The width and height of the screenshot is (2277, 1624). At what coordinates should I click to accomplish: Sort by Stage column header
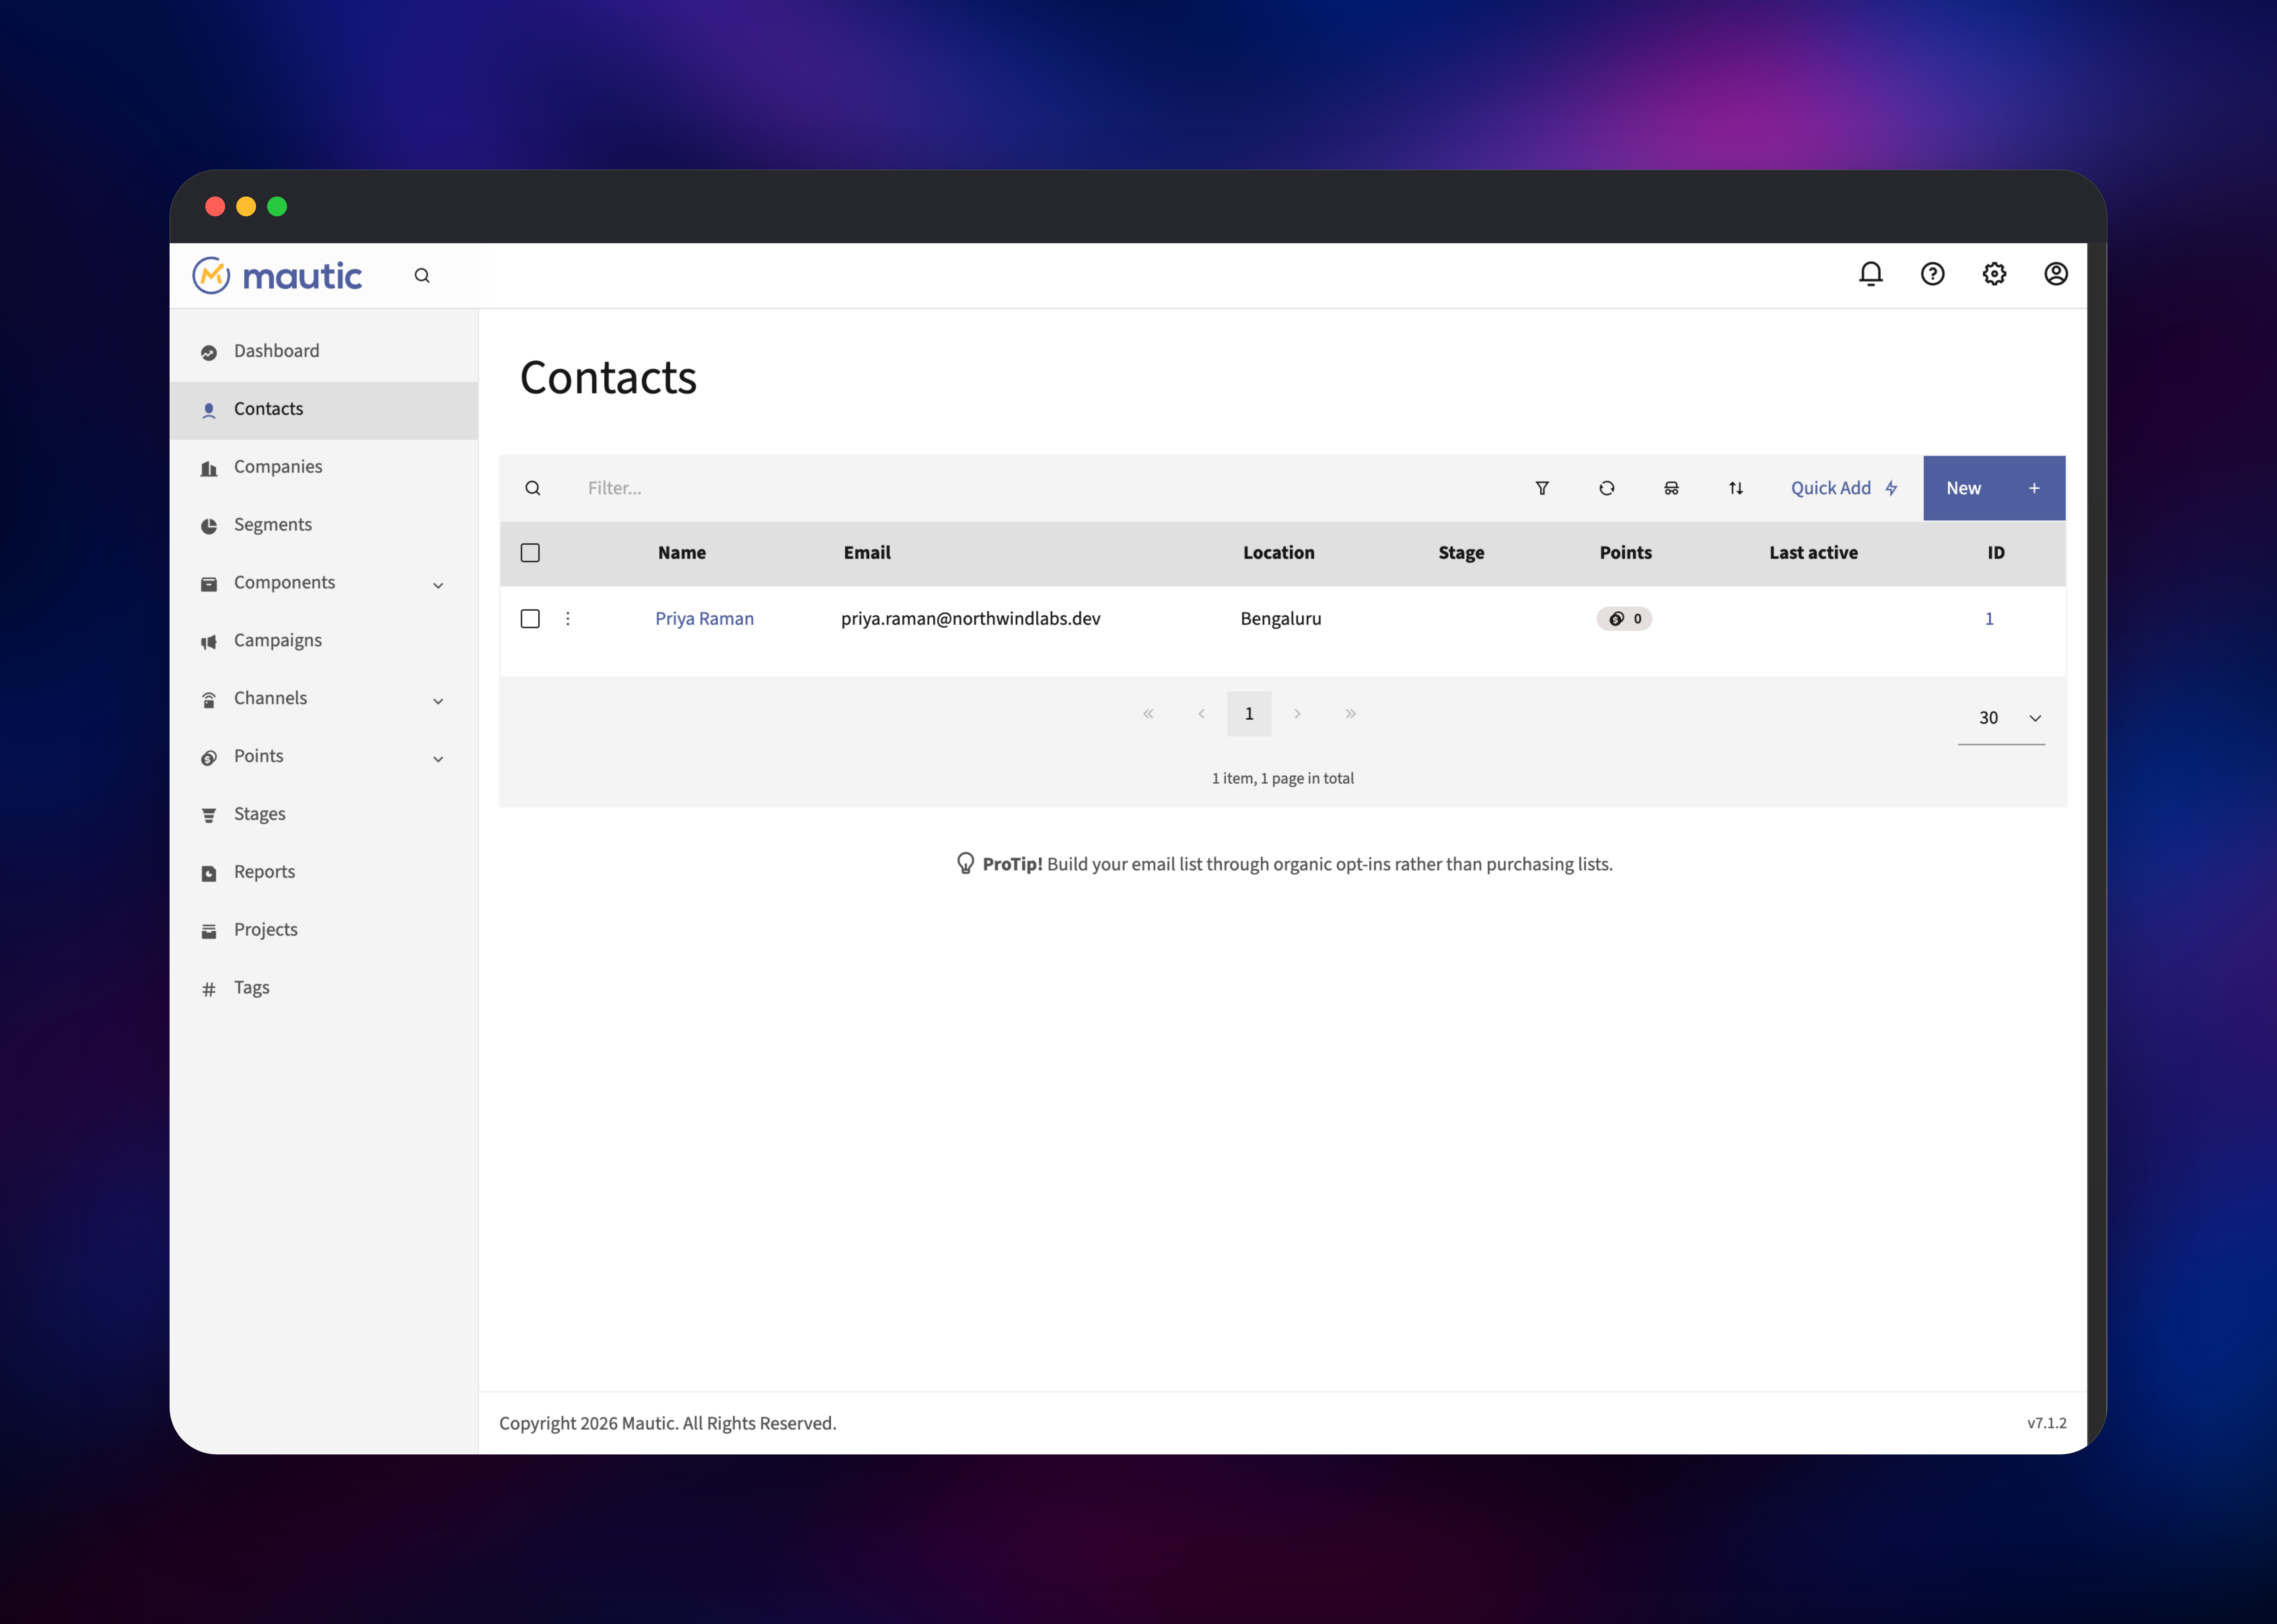pyautogui.click(x=1461, y=553)
